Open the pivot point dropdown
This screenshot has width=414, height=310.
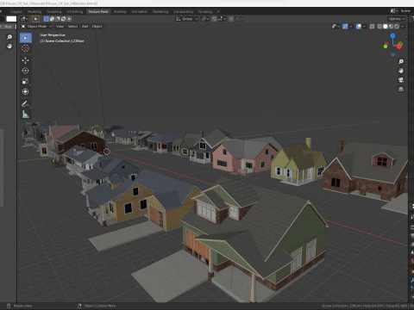click(205, 19)
